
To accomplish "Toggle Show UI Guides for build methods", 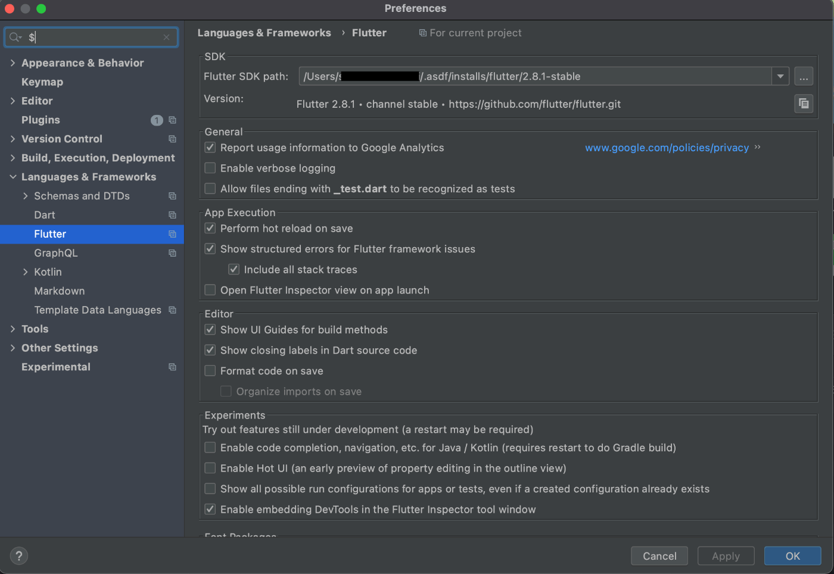I will (210, 330).
